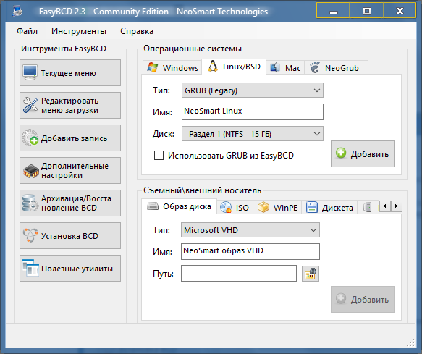
Task: Click Добавить button in Операционные системы
Action: click(x=363, y=153)
